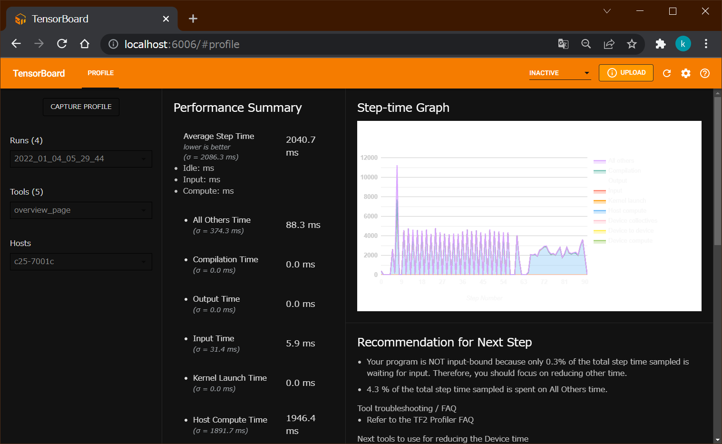
Task: Click 'Host Compute Time' label
Action: click(x=230, y=420)
